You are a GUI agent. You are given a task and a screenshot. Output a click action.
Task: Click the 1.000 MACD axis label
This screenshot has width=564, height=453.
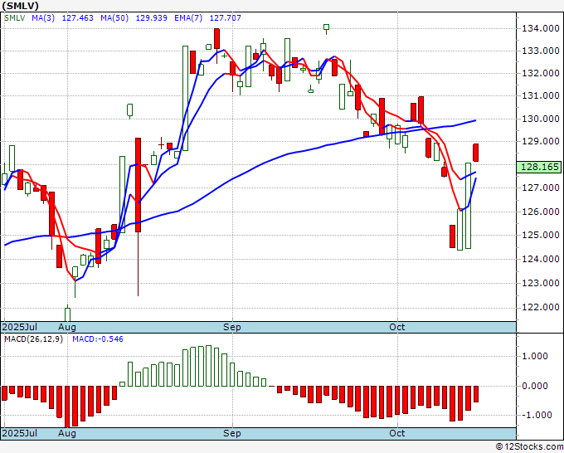pyautogui.click(x=536, y=356)
